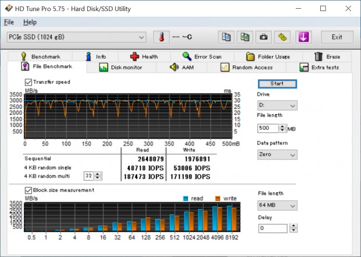The width and height of the screenshot is (361, 257).
Task: Toggle the Block size measurement checkbox
Action: [x=29, y=190]
